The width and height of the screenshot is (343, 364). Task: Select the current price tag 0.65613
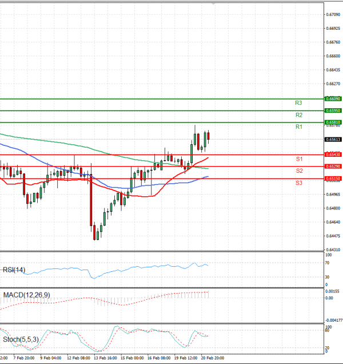coord(333,140)
